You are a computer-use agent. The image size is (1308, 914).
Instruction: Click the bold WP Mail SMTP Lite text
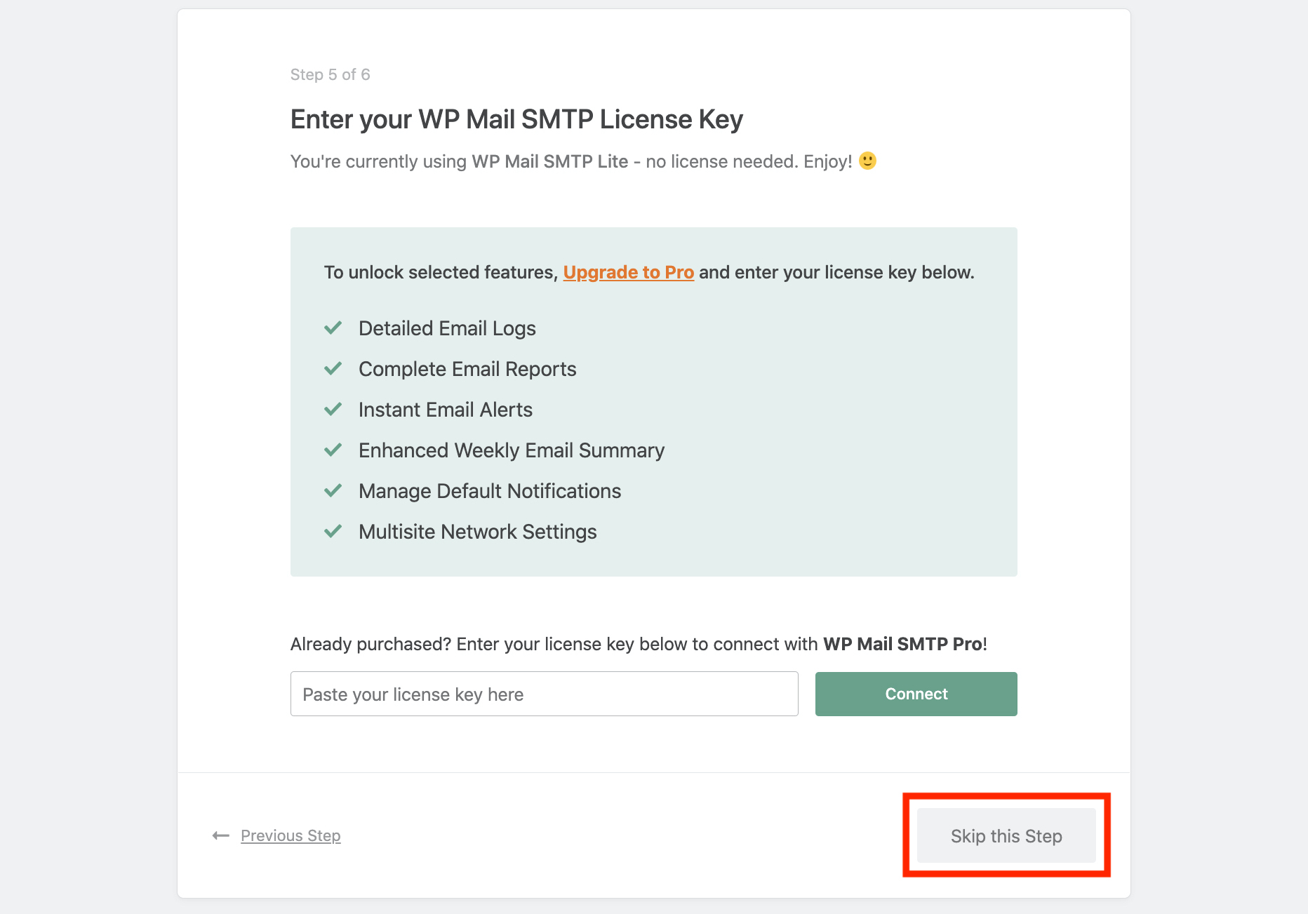549,161
